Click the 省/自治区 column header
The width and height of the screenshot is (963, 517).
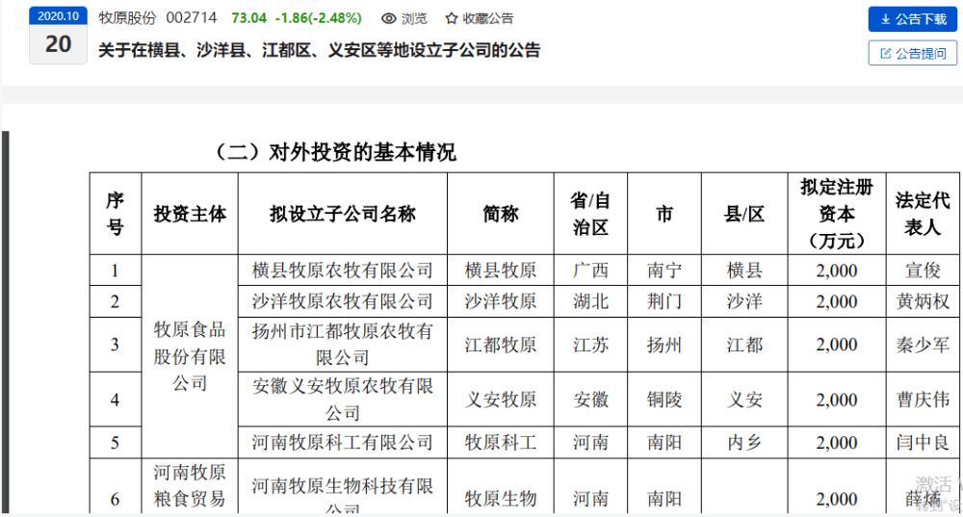(x=591, y=214)
